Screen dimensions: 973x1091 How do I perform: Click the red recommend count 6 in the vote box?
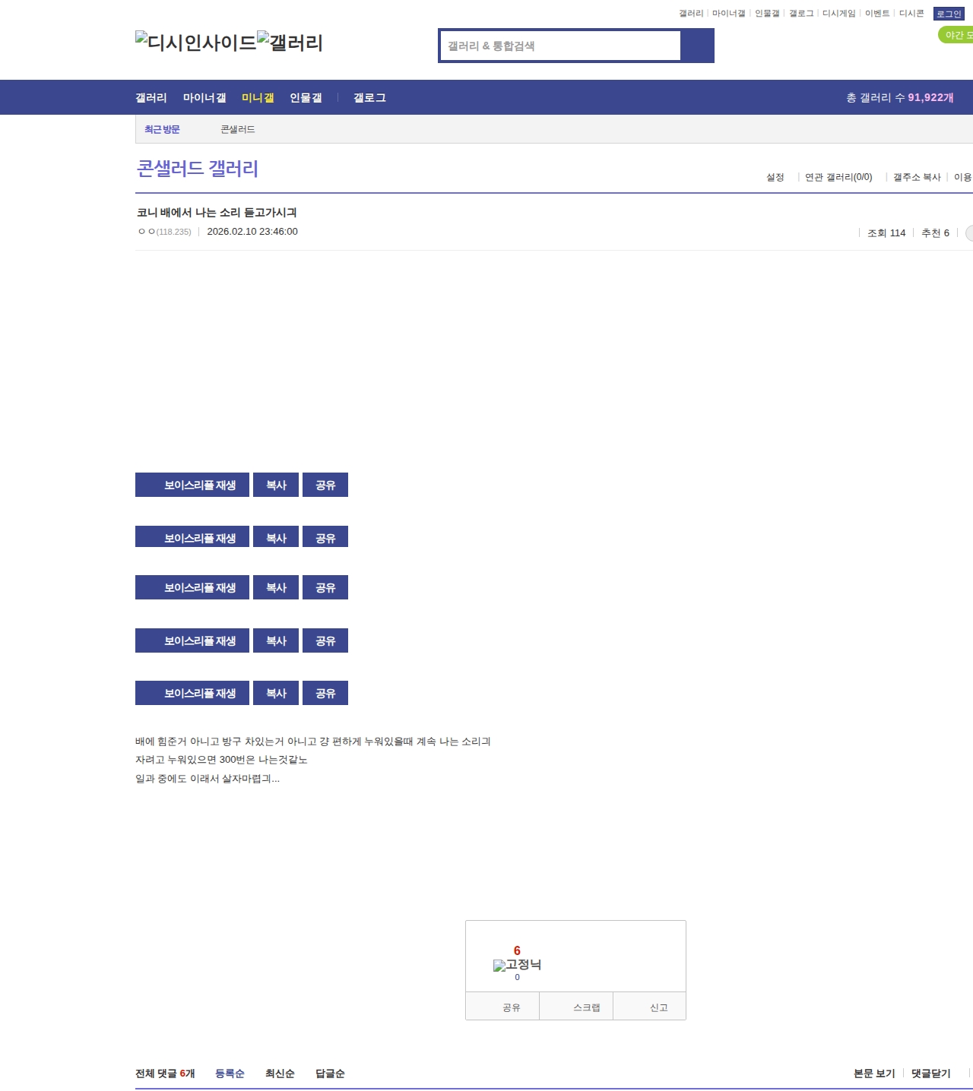click(x=517, y=950)
